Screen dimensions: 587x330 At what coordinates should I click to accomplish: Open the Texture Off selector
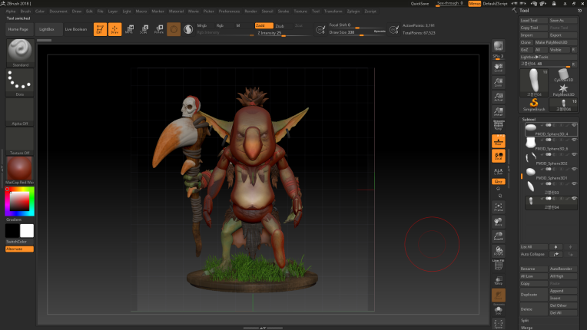(x=20, y=141)
